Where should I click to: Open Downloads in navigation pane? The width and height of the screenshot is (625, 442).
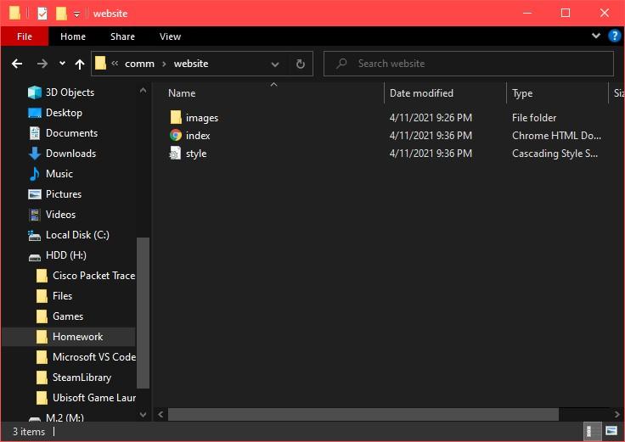click(x=70, y=154)
